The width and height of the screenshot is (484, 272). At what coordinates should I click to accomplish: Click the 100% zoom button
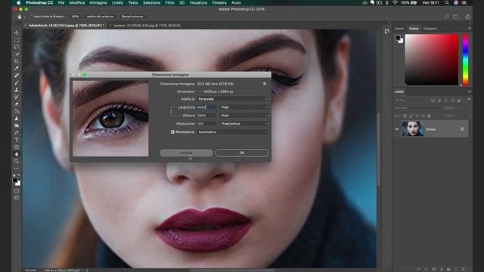[x=75, y=17]
